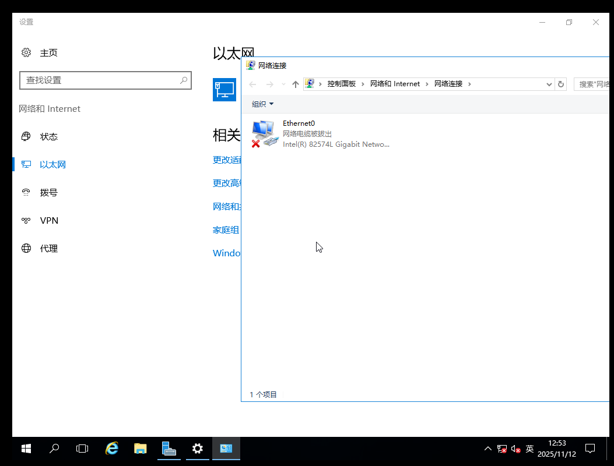Click the 1 个项目 status bar text
This screenshot has height=466, width=614.
(263, 394)
